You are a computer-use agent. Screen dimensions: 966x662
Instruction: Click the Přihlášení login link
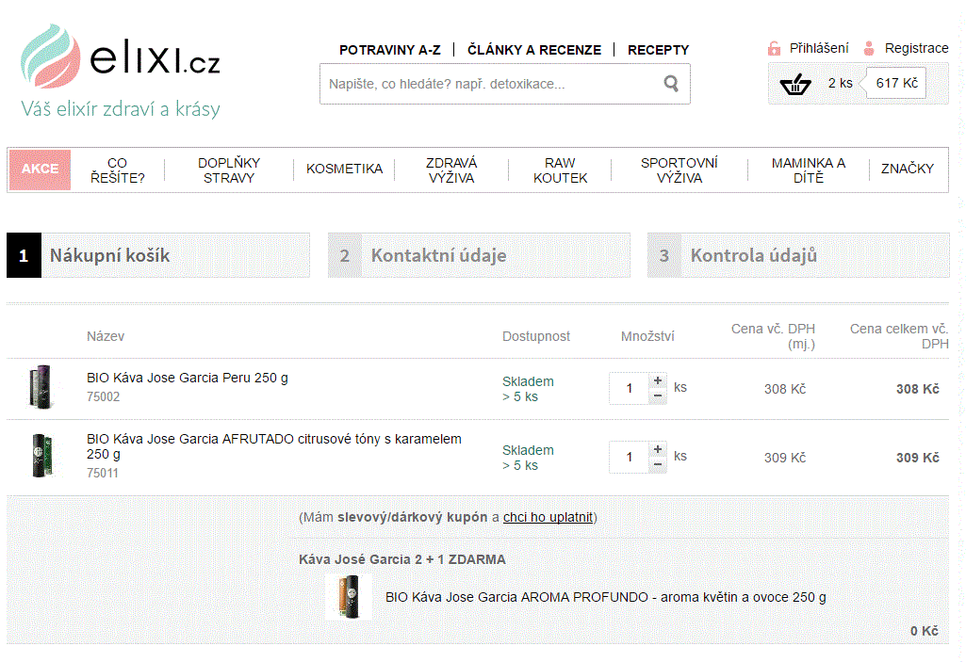pyautogui.click(x=819, y=48)
